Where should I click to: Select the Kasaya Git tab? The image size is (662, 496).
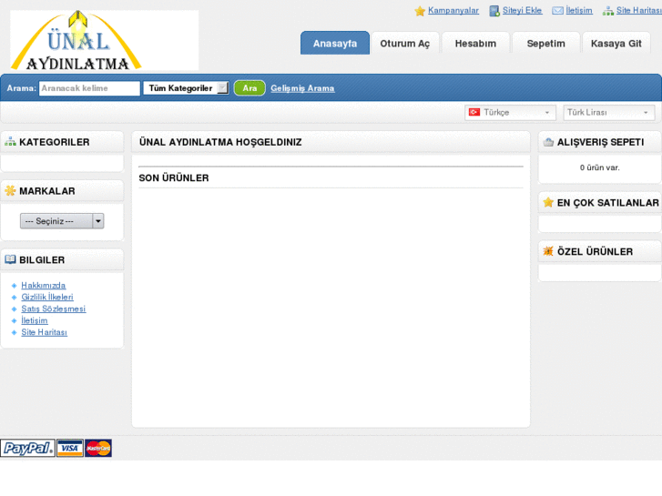tap(616, 43)
